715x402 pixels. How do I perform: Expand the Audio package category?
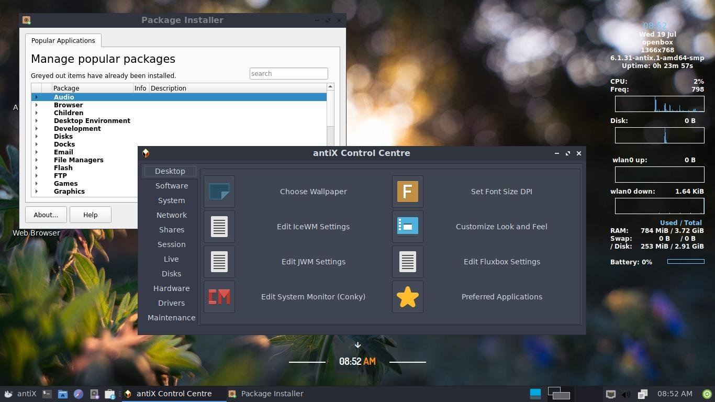tap(36, 97)
